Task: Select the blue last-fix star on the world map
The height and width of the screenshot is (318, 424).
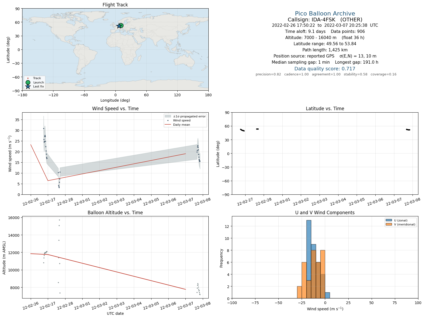Action: tap(119, 26)
